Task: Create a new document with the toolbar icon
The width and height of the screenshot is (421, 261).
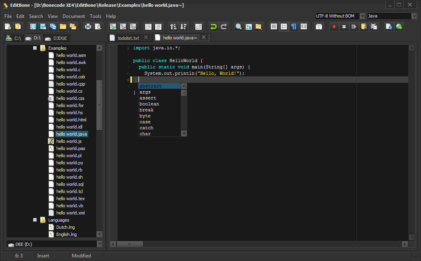Action: click(x=8, y=27)
